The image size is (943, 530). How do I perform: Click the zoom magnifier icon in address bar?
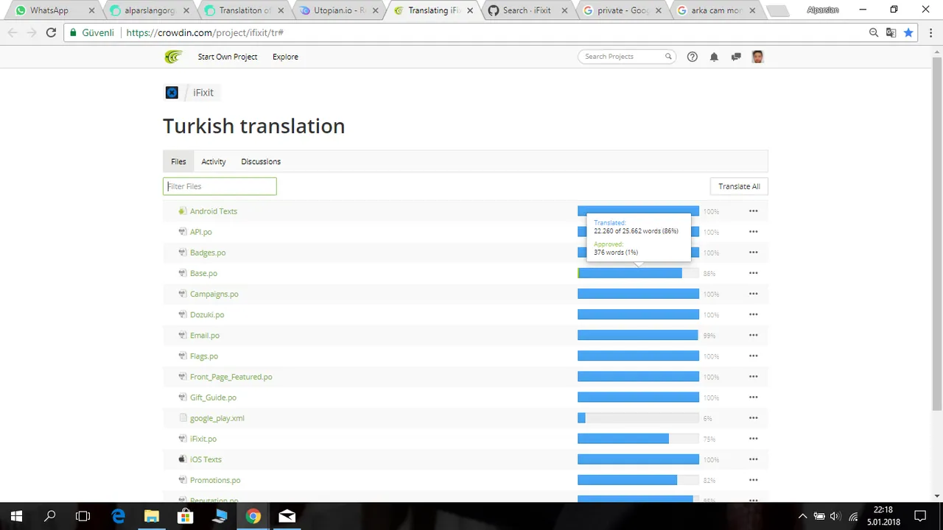[x=874, y=32]
